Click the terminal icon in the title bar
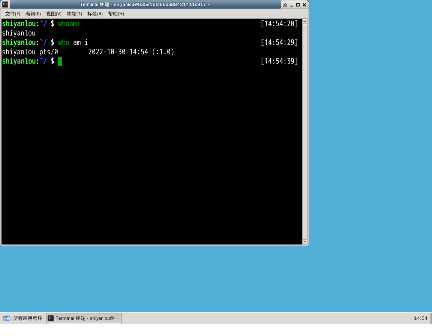Image resolution: width=432 pixels, height=336 pixels. click(x=5, y=4)
